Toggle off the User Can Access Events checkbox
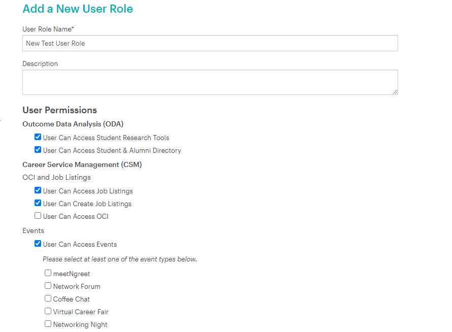Viewport: 452px width, 332px height. (x=38, y=244)
